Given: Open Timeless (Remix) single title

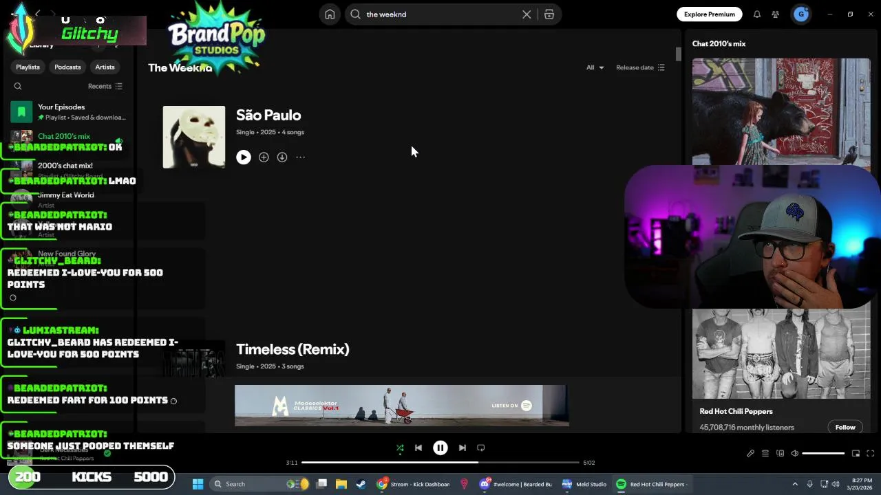Looking at the screenshot, I should pyautogui.click(x=293, y=349).
